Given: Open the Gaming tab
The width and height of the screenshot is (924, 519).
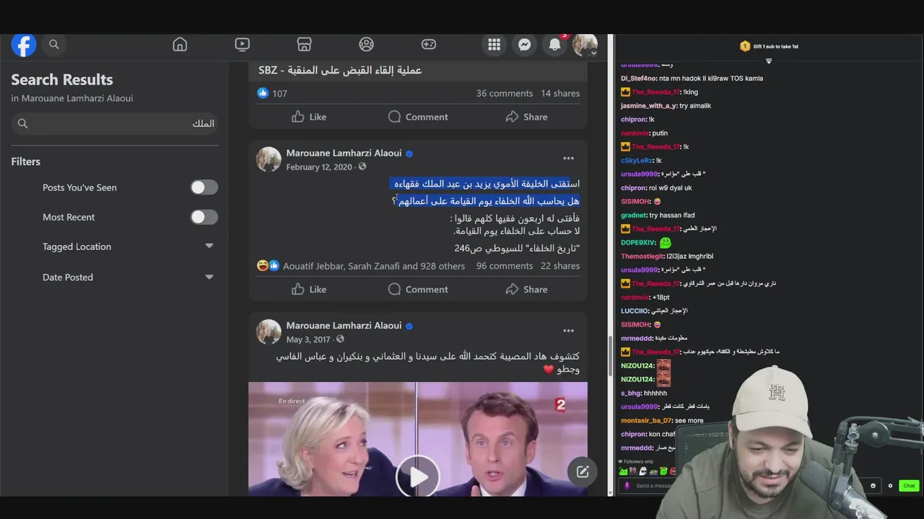Looking at the screenshot, I should coord(429,45).
